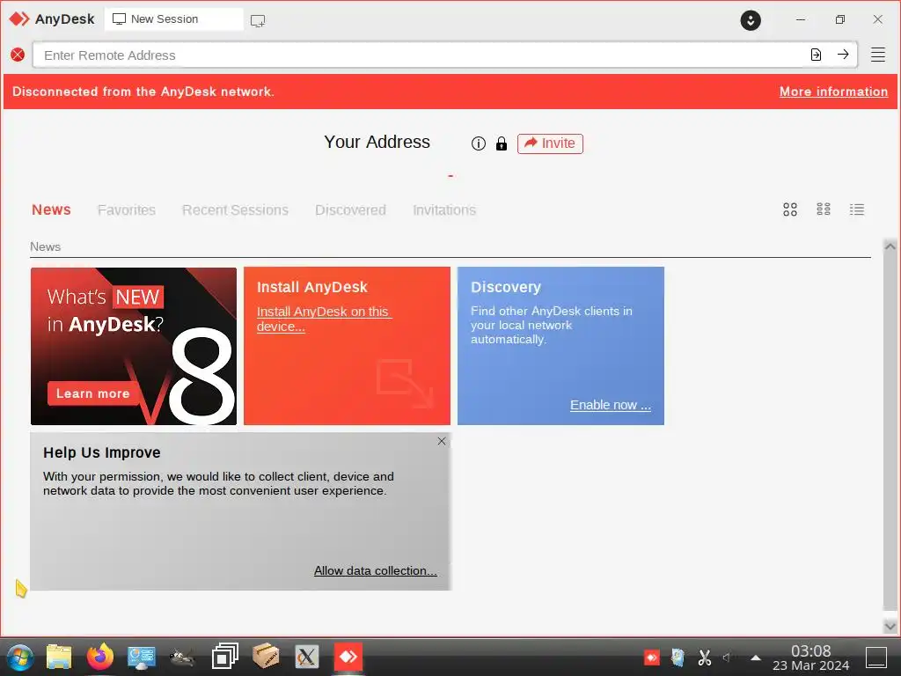Click the connect arrow icon

(843, 55)
